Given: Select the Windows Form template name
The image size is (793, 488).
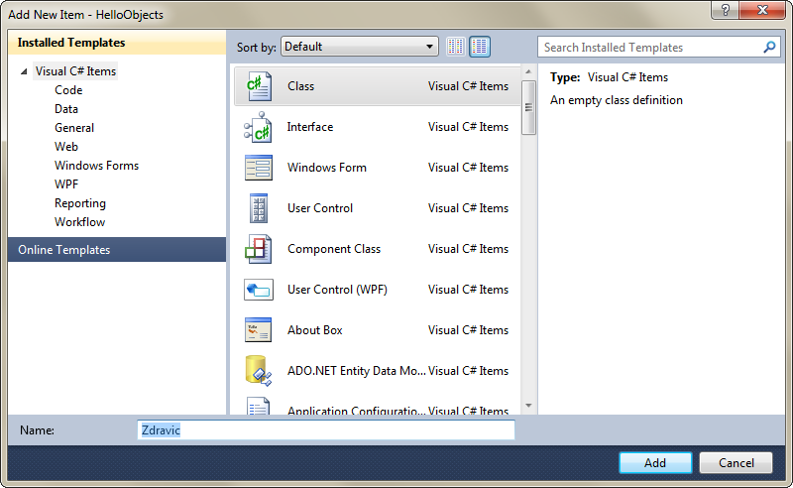Looking at the screenshot, I should coord(327,168).
